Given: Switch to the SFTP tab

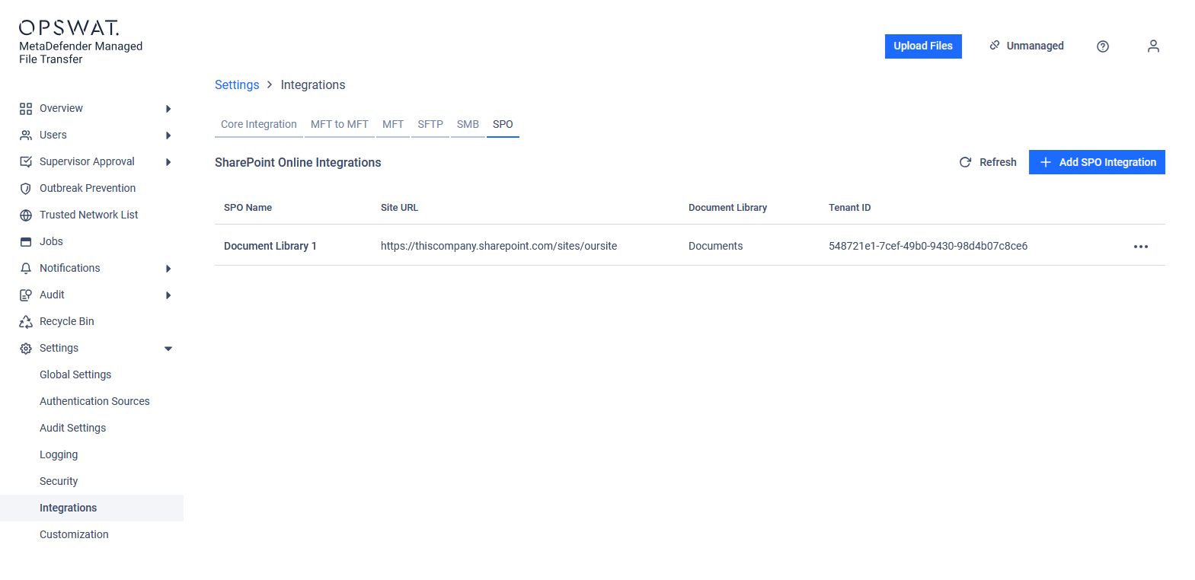Looking at the screenshot, I should (x=430, y=124).
